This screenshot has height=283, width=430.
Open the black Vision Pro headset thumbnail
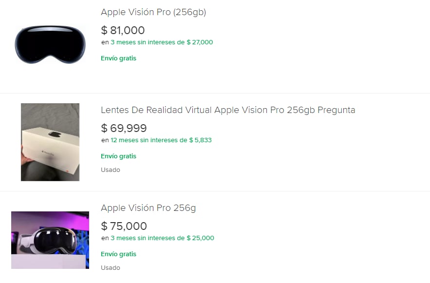50,44
